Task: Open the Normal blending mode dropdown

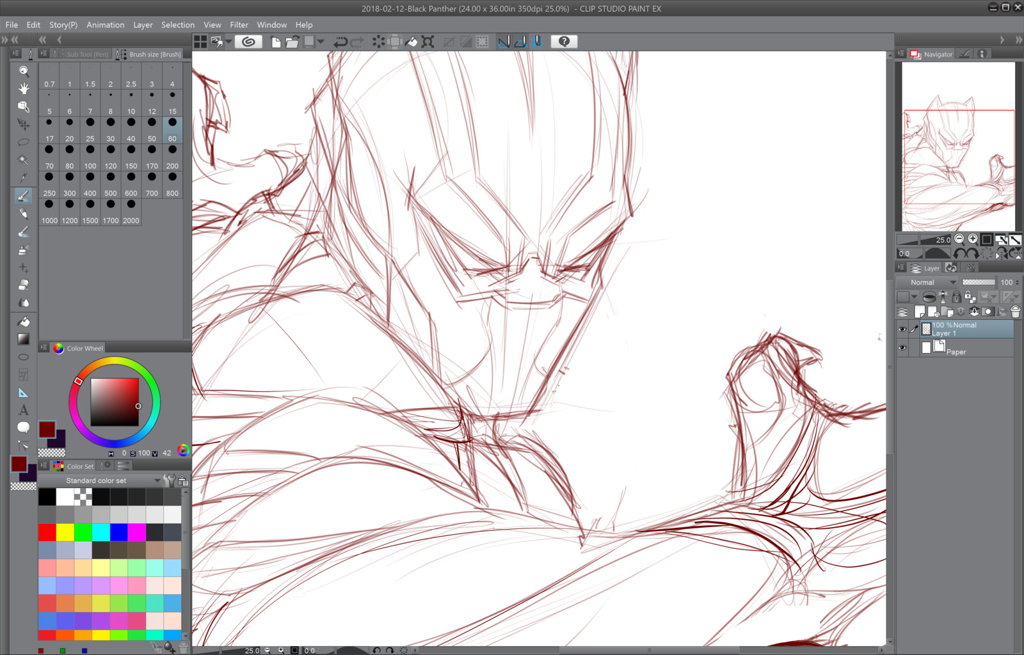Action: tap(928, 282)
